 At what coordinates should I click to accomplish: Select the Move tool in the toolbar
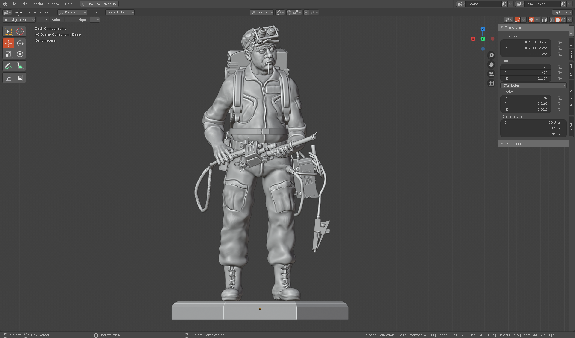tap(8, 43)
